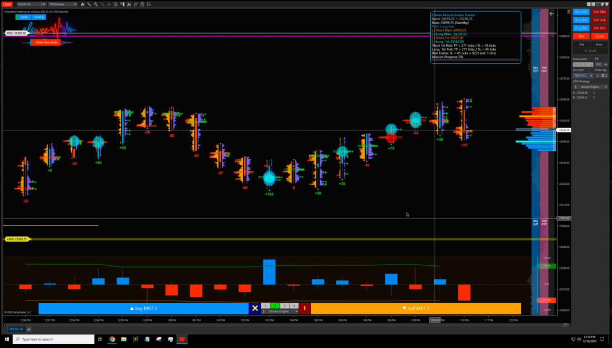Open Google Chrome from the taskbar
The image size is (612, 348).
click(x=112, y=339)
